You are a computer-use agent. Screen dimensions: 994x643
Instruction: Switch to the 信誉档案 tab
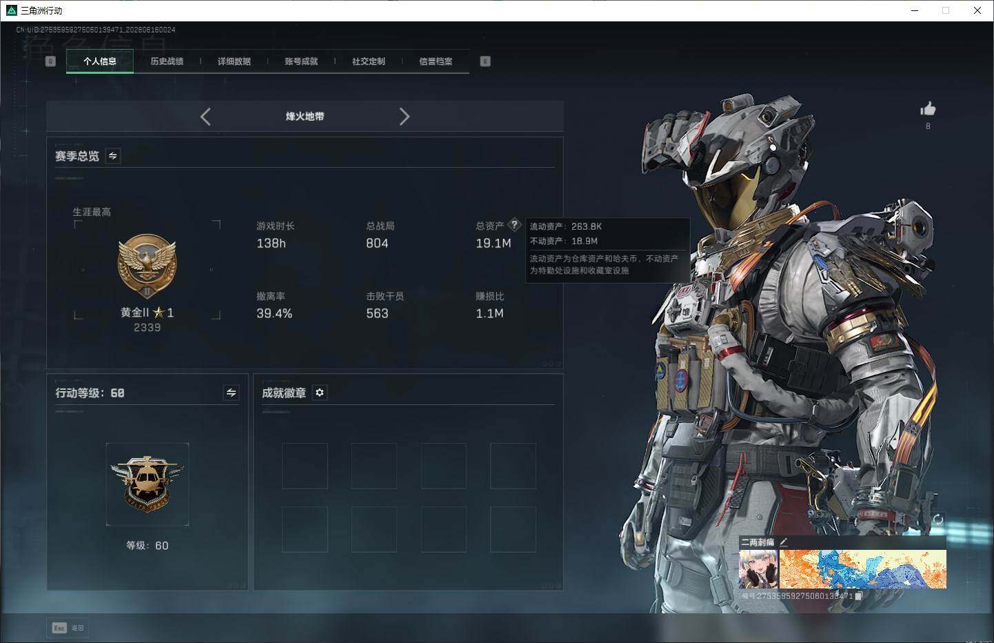pyautogui.click(x=436, y=61)
